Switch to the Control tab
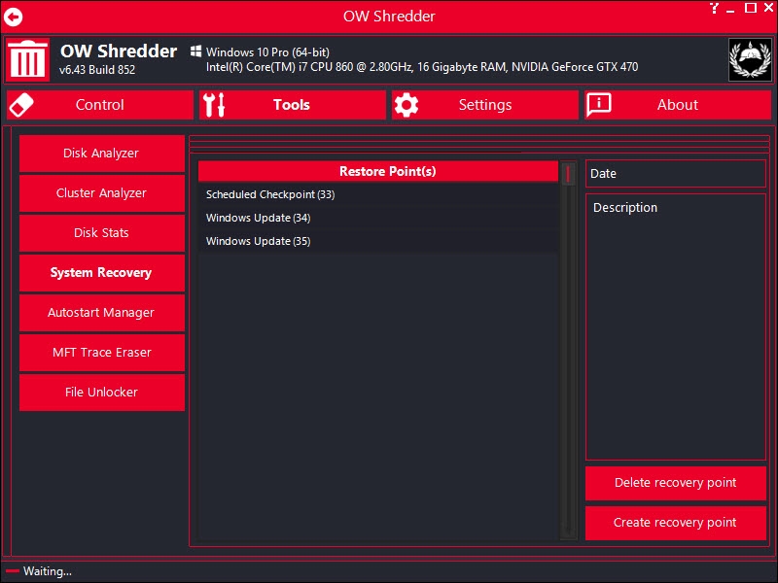 pos(100,105)
